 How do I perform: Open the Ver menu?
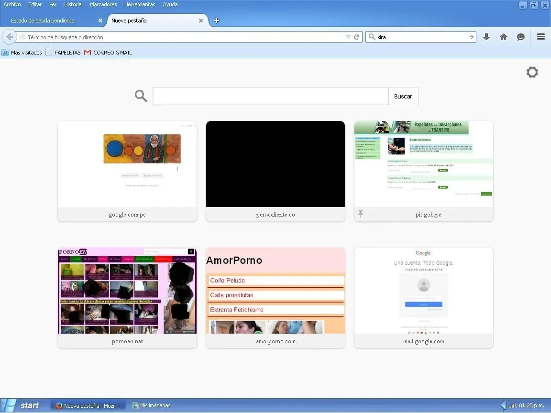(x=53, y=5)
